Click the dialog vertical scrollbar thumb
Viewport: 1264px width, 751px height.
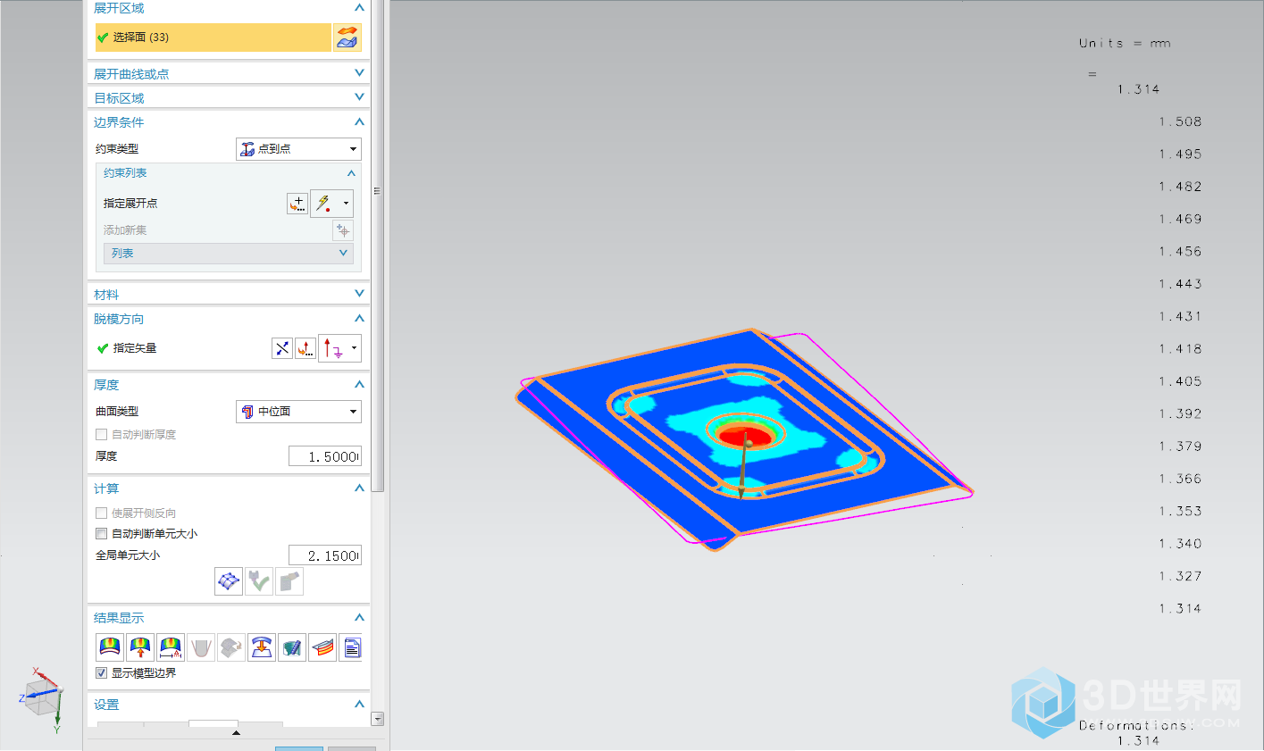[x=378, y=246]
